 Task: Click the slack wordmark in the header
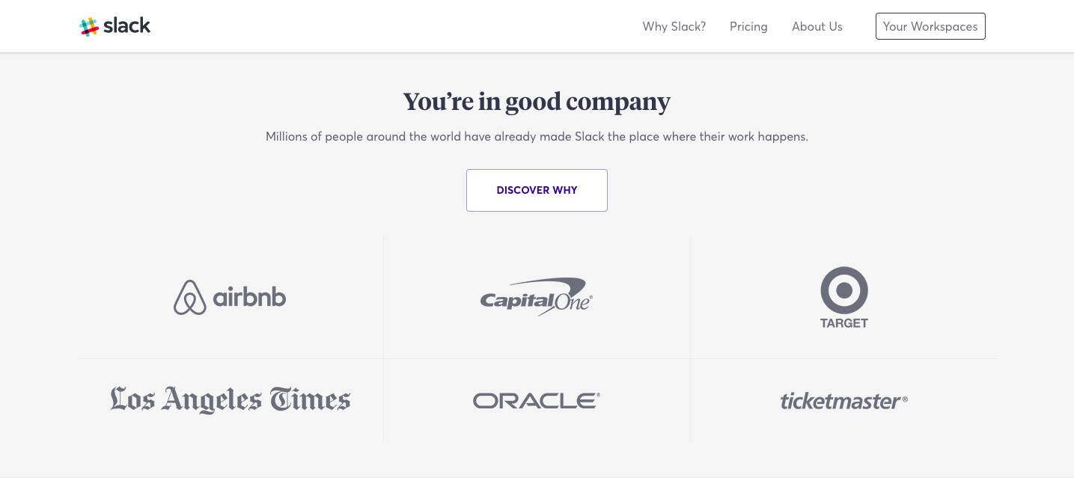(127, 25)
